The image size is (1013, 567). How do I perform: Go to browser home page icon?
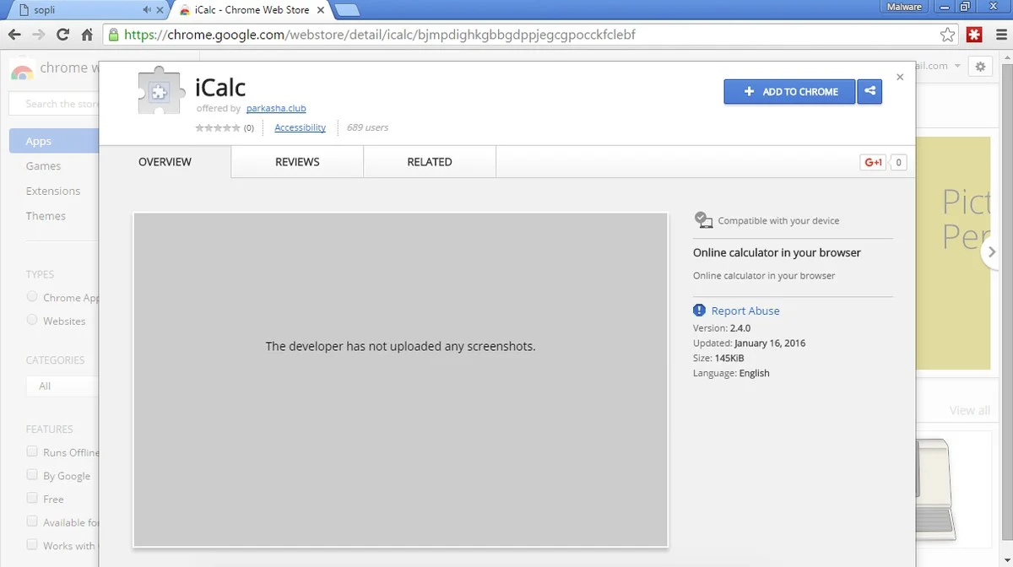click(x=87, y=35)
